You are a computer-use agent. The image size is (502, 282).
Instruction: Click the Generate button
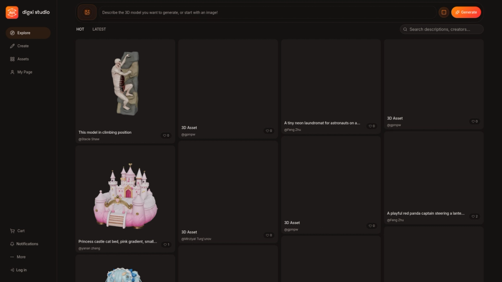coord(466,13)
